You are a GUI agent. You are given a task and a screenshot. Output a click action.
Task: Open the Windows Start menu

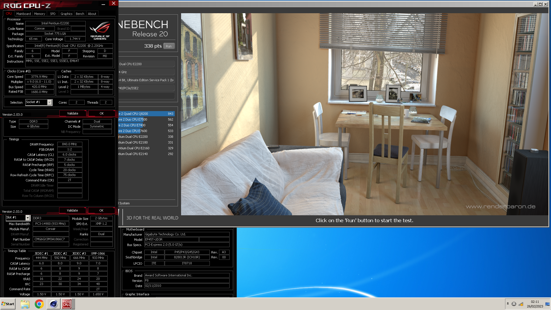pos(8,304)
